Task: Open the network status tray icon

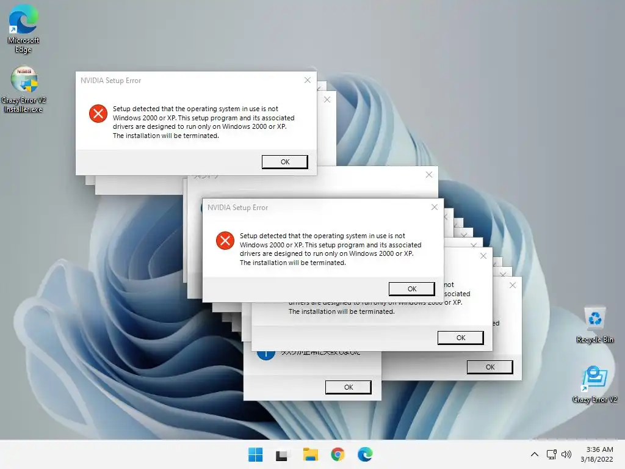Action: point(551,454)
